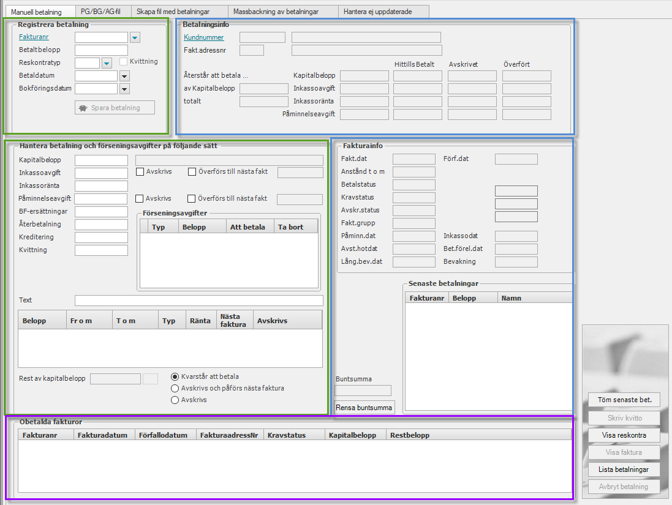Click the Påminnelseavgift field under Hantera betalning
This screenshot has height=505, width=672.
pyautogui.click(x=101, y=199)
